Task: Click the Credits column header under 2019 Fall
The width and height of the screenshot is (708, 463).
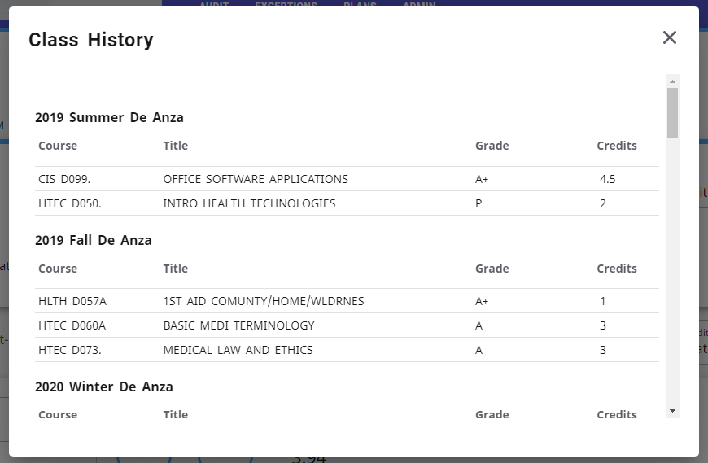Action: [616, 269]
